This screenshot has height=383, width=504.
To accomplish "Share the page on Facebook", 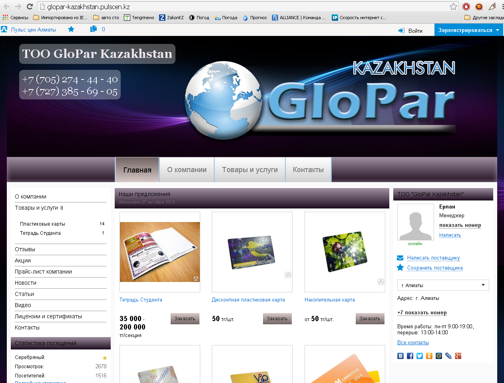I will (x=410, y=356).
